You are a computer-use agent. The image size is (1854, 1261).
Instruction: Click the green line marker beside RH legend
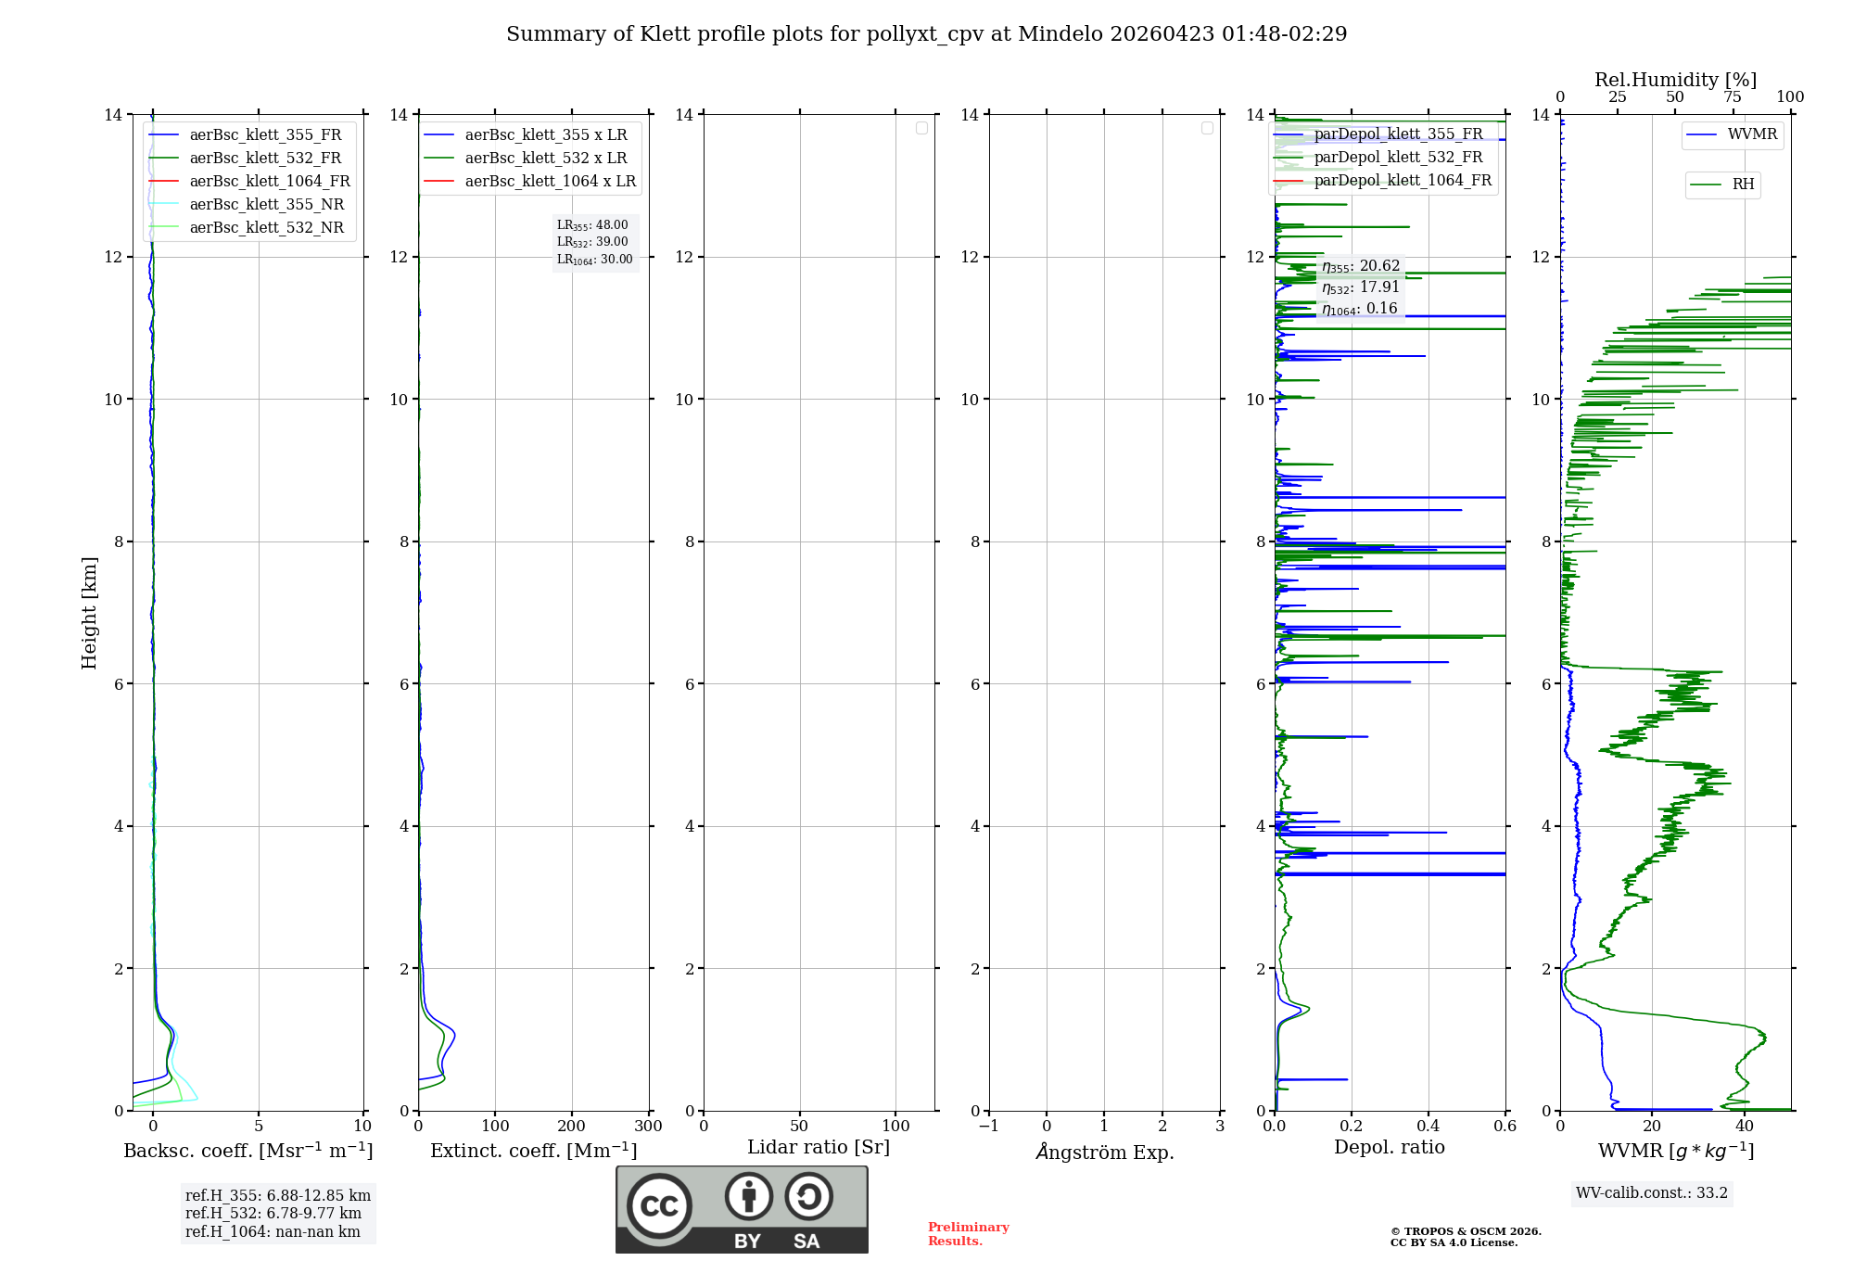pyautogui.click(x=1706, y=185)
